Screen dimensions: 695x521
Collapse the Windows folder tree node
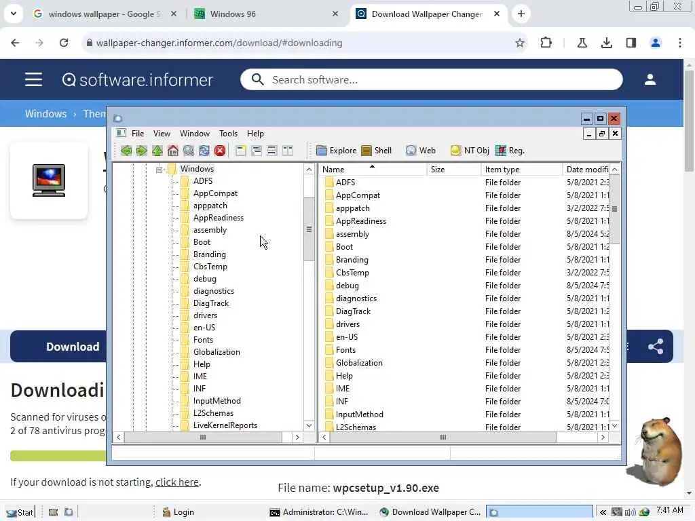[159, 169]
